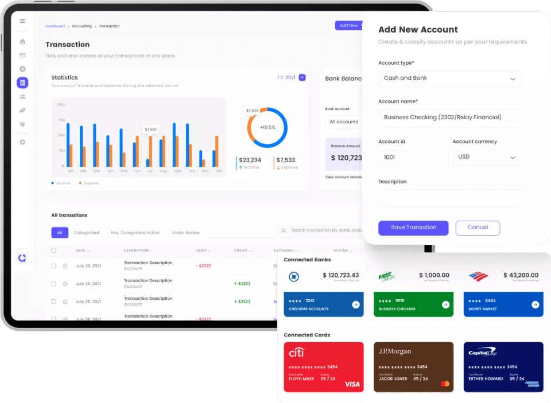Switch to the Categorized tab

click(87, 233)
